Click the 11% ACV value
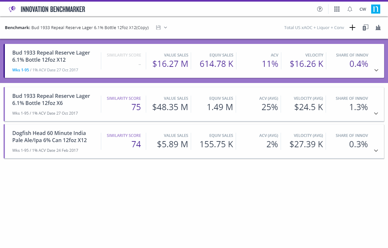 270,64
